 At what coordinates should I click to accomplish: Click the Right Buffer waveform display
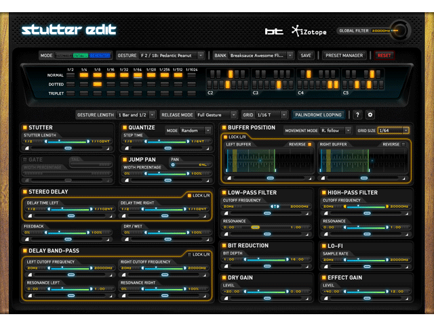click(x=363, y=160)
